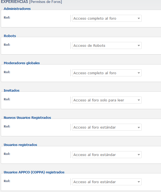The height and width of the screenshot is (192, 161).
Task: Expand Nuevos Usuarios Registrados role dropdown
Action: point(107,127)
